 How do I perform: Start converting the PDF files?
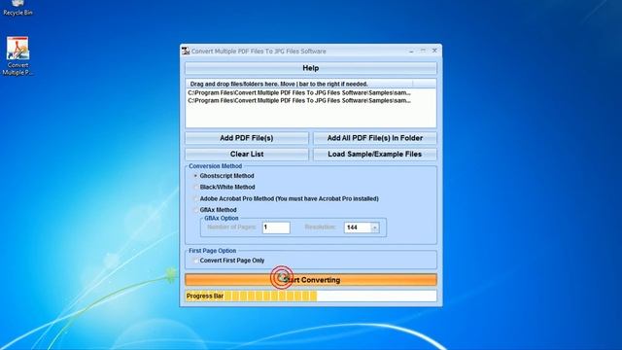pyautogui.click(x=311, y=280)
